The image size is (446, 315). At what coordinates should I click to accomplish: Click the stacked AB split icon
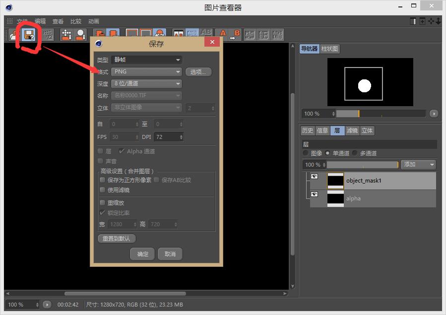(263, 35)
